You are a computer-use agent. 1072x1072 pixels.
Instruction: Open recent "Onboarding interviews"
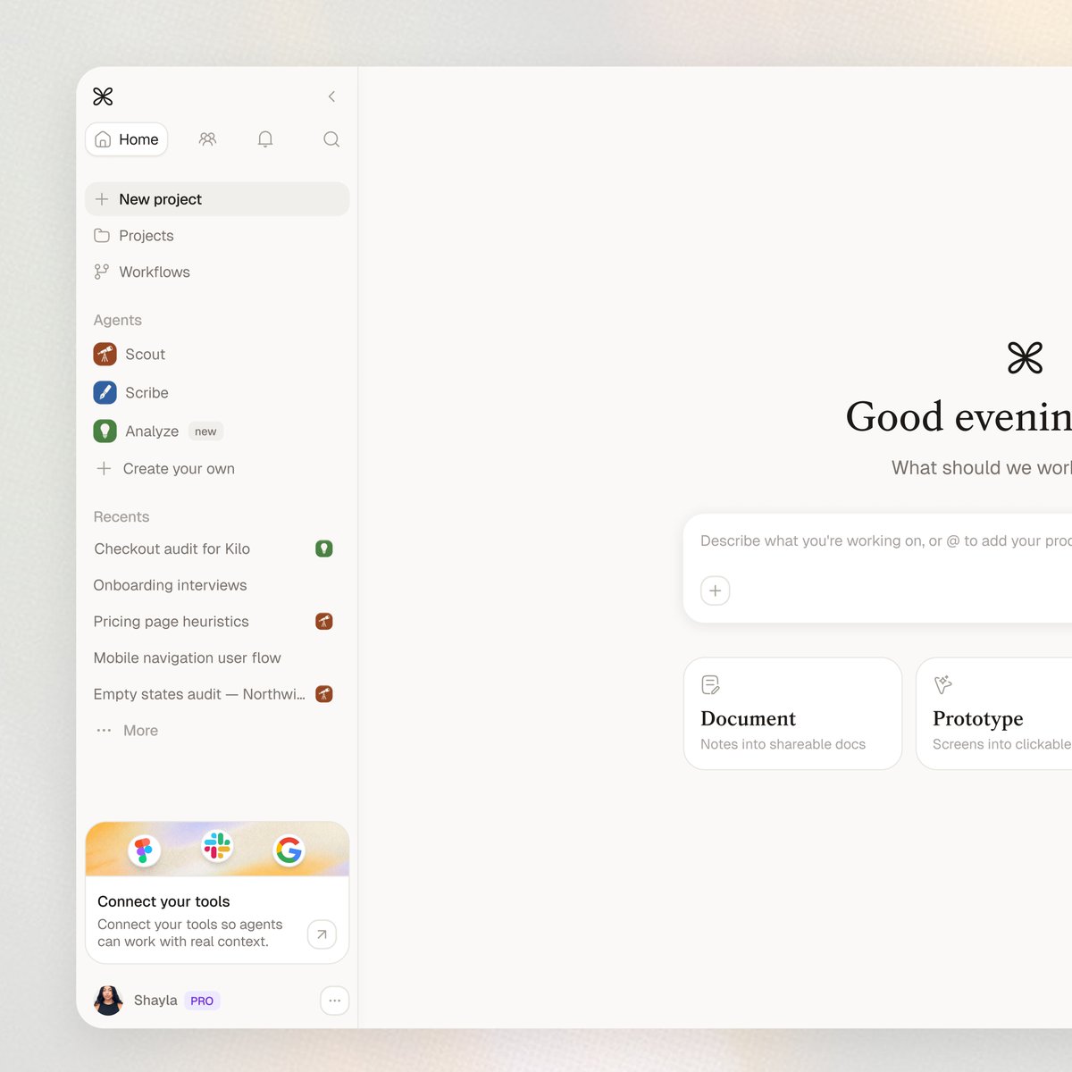(x=217, y=585)
